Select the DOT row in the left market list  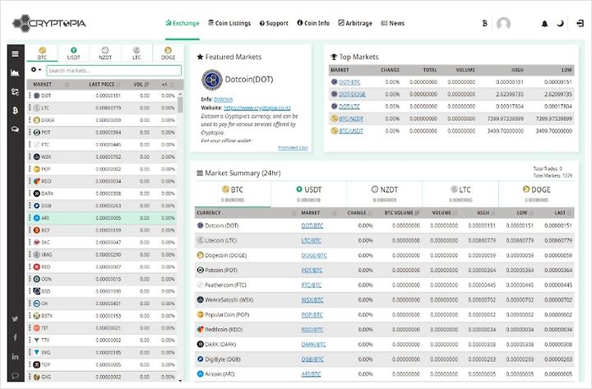click(102, 96)
